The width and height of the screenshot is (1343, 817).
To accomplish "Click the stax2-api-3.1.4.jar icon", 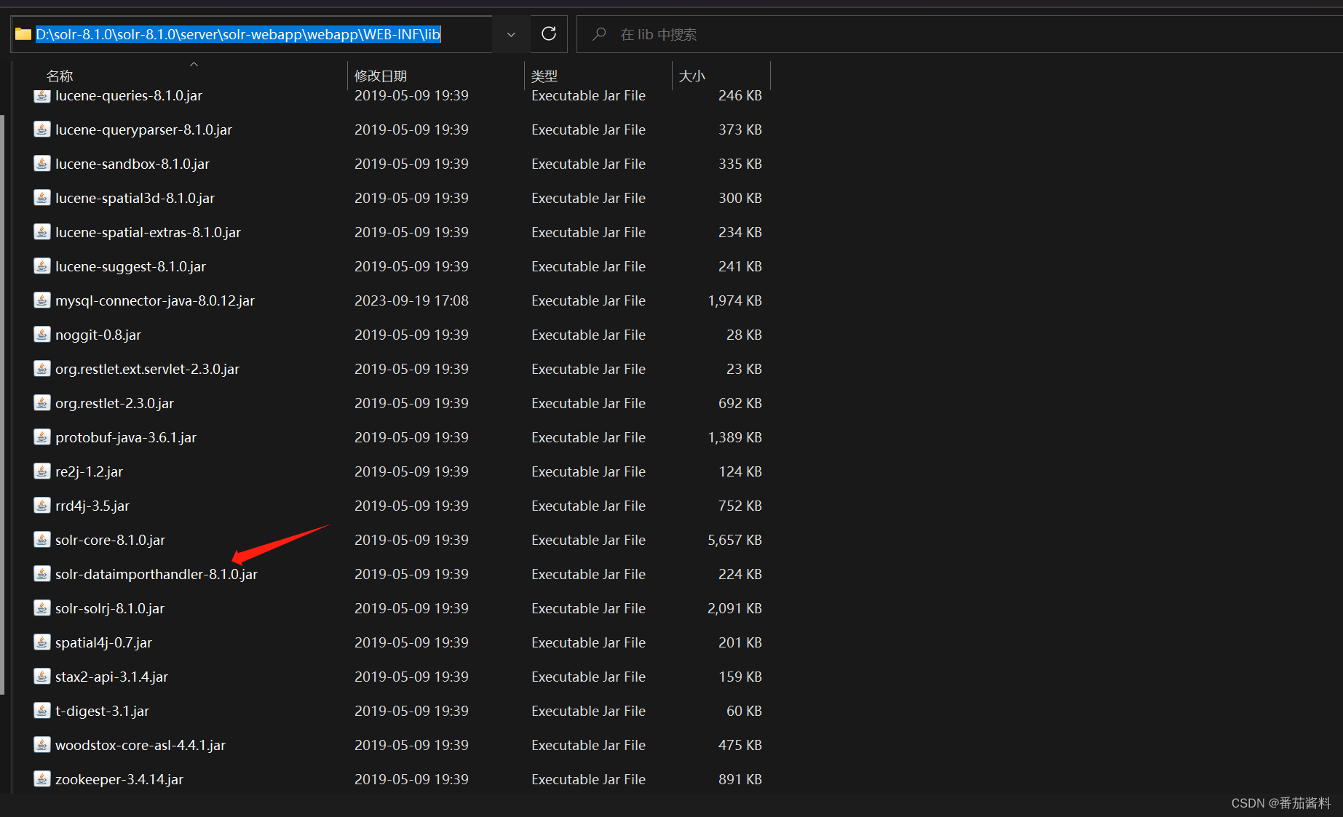I will [42, 677].
